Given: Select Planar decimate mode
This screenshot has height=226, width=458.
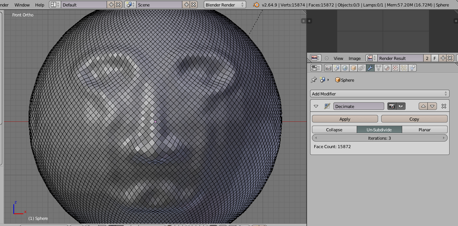Looking at the screenshot, I should coord(425,130).
